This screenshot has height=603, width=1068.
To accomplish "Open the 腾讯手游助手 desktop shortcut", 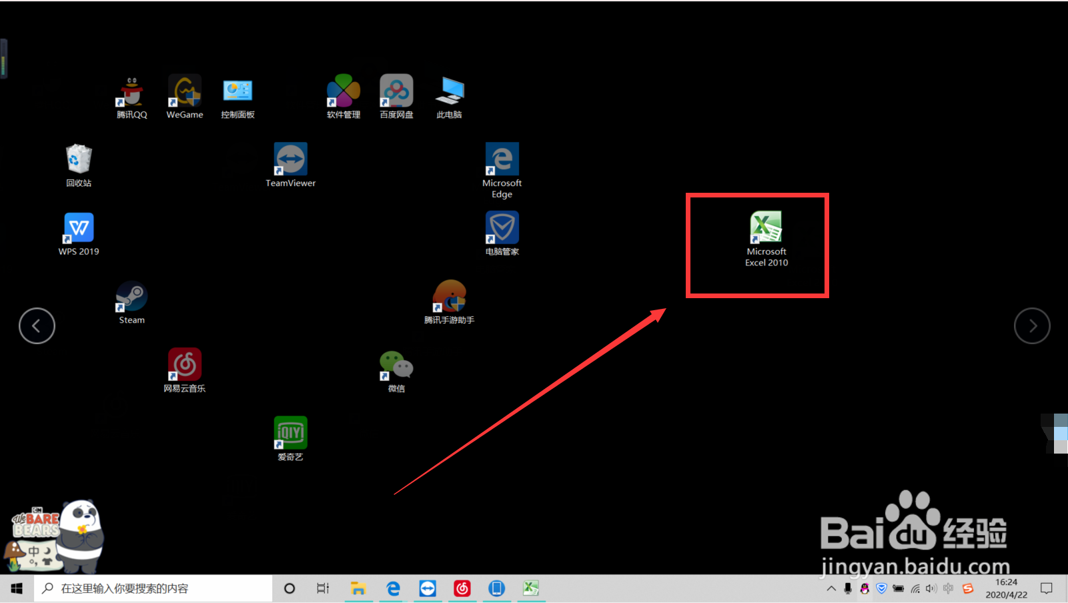I will point(449,303).
